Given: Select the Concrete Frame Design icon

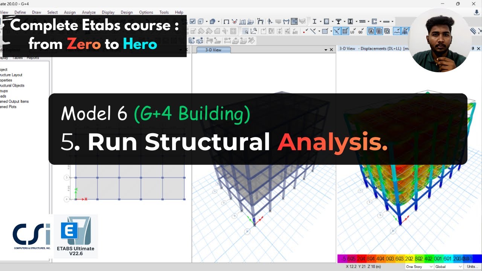Looking at the screenshot, I should (x=326, y=21).
